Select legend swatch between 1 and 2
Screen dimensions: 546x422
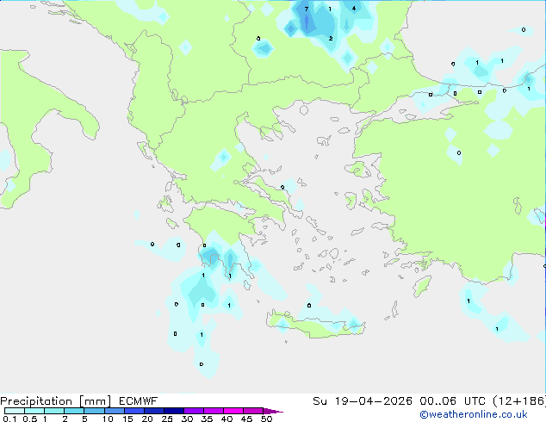coord(54,411)
